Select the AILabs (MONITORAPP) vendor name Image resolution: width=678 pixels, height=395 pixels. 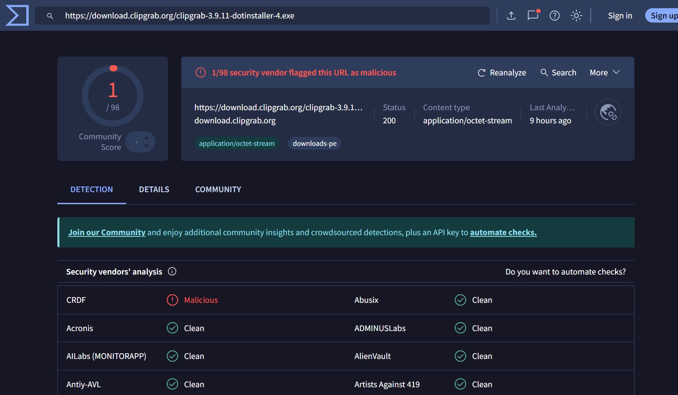click(x=106, y=356)
